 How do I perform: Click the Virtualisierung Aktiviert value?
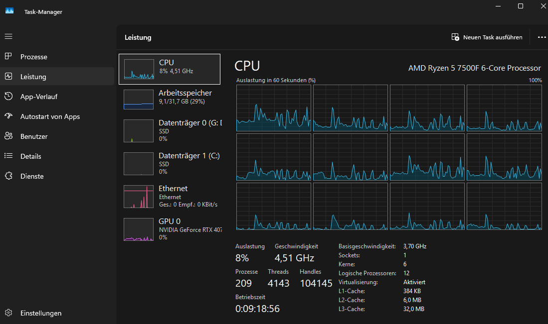[x=414, y=282]
